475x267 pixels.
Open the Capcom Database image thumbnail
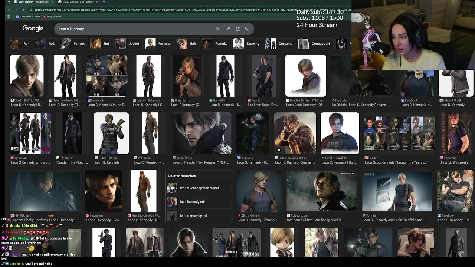tap(149, 76)
